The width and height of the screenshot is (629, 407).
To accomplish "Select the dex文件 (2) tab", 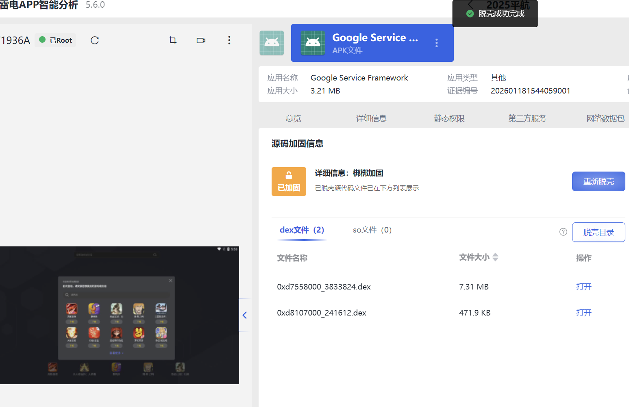I will pyautogui.click(x=302, y=230).
